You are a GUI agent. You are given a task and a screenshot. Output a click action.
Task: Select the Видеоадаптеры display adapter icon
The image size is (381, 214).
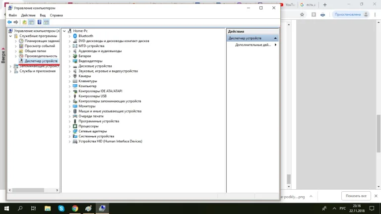(x=75, y=61)
